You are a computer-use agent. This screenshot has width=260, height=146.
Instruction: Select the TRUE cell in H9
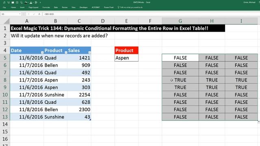point(212,88)
